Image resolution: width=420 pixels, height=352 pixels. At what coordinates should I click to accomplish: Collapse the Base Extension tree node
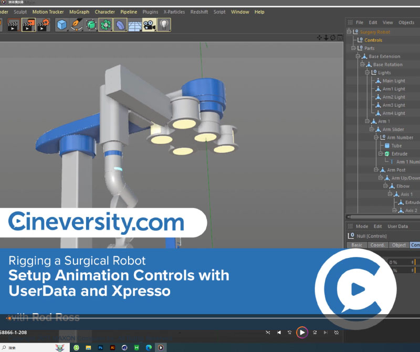click(x=358, y=57)
